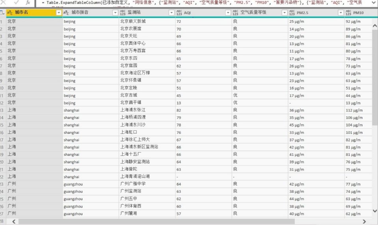Click the cell 上海浦东张江

(x=147, y=110)
